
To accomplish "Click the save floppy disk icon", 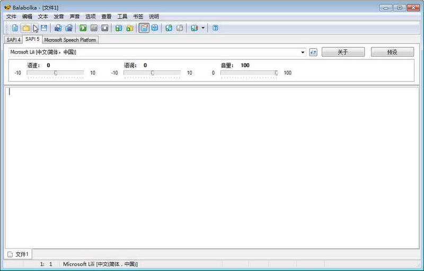I will (x=44, y=28).
